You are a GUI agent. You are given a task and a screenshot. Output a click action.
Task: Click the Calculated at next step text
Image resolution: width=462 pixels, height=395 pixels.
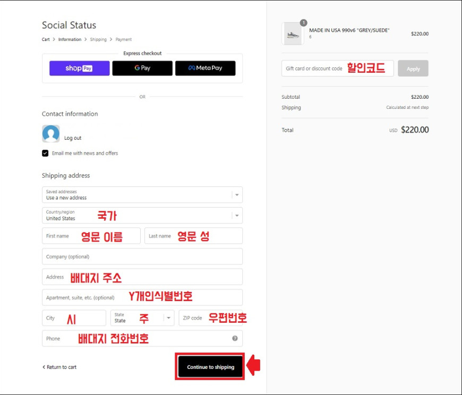tap(407, 108)
